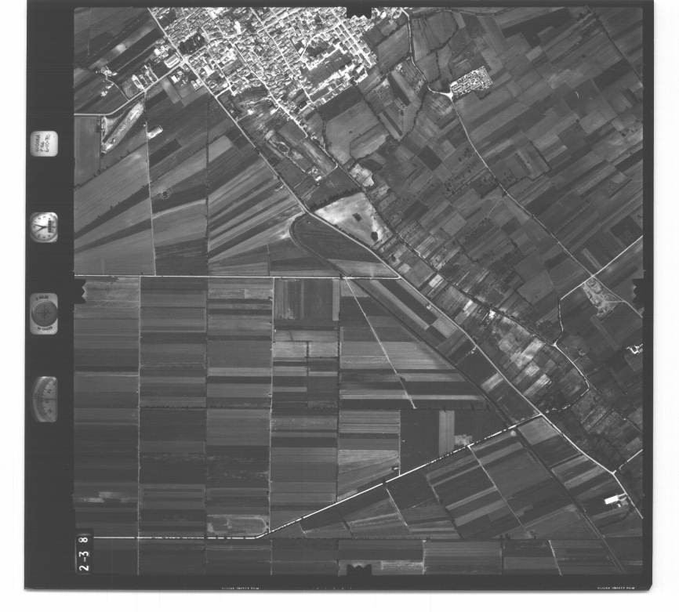Select the right edge fiducial mark

tap(638, 292)
